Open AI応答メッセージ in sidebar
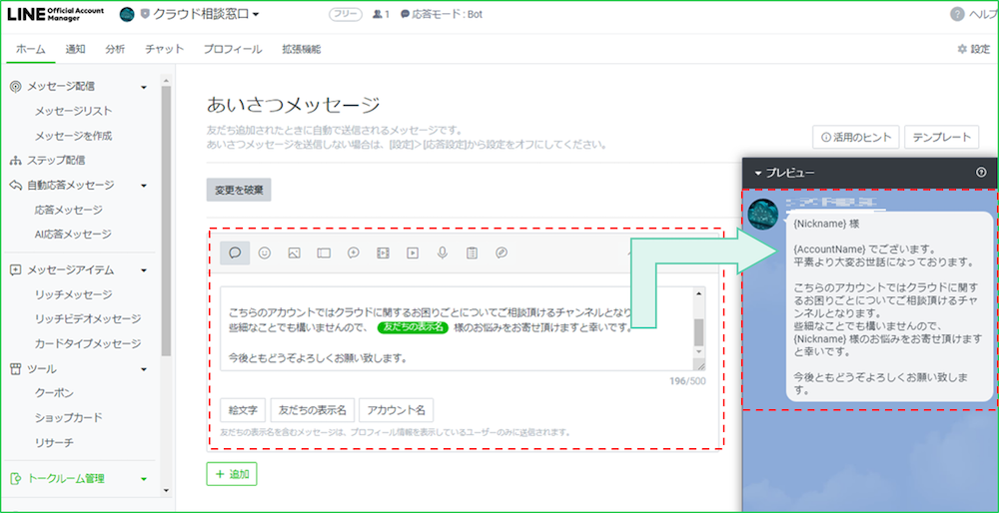 tap(73, 235)
